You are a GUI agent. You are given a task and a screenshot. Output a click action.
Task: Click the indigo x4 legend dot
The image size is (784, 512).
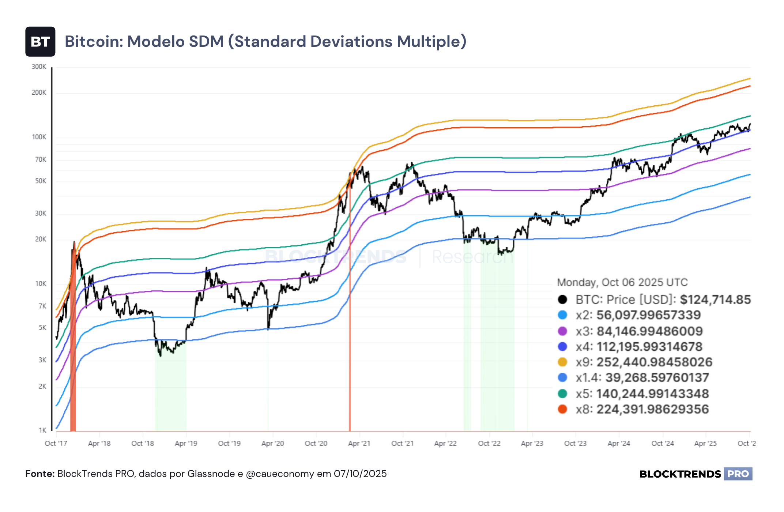tap(562, 347)
